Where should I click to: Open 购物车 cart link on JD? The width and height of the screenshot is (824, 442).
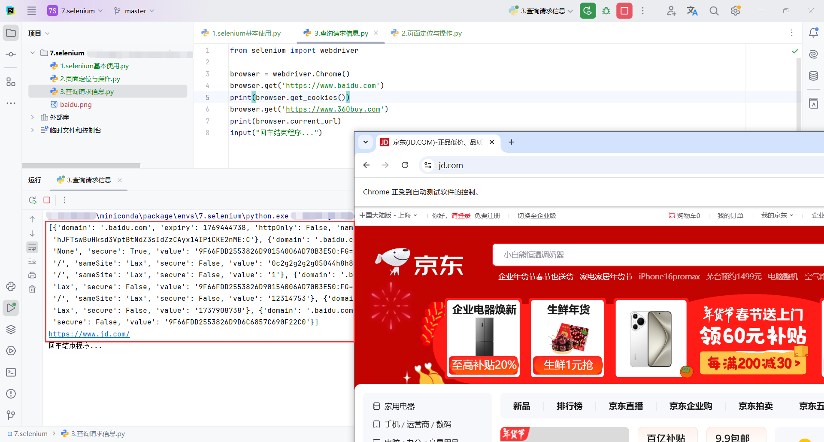pos(685,215)
